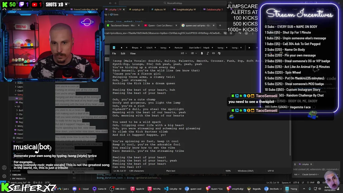Close the List.php editor tab

124,9
